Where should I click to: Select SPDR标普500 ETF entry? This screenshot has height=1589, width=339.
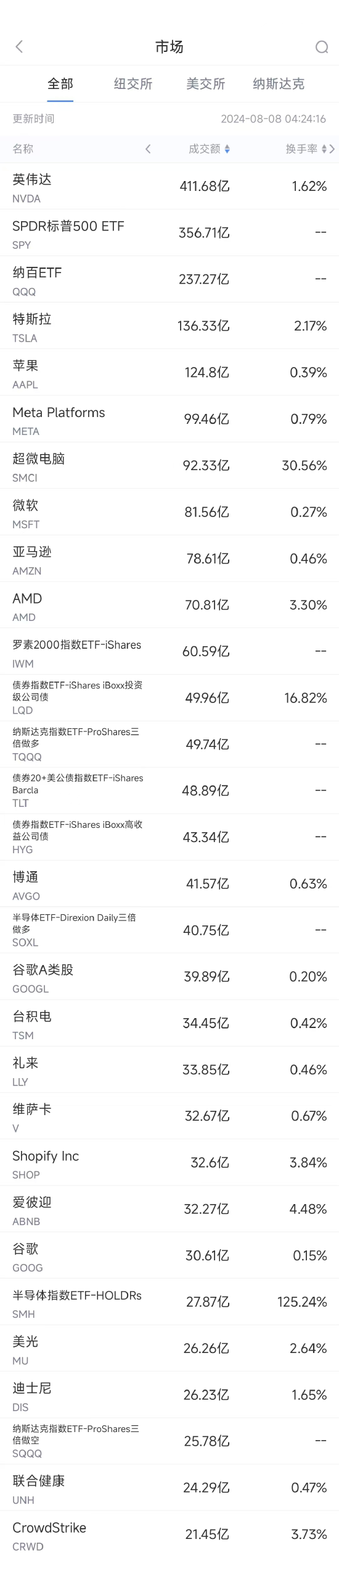(x=169, y=233)
